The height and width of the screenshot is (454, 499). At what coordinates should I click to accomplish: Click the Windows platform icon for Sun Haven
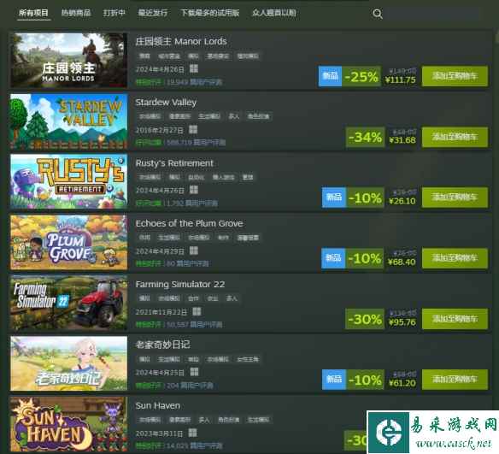[x=192, y=433]
